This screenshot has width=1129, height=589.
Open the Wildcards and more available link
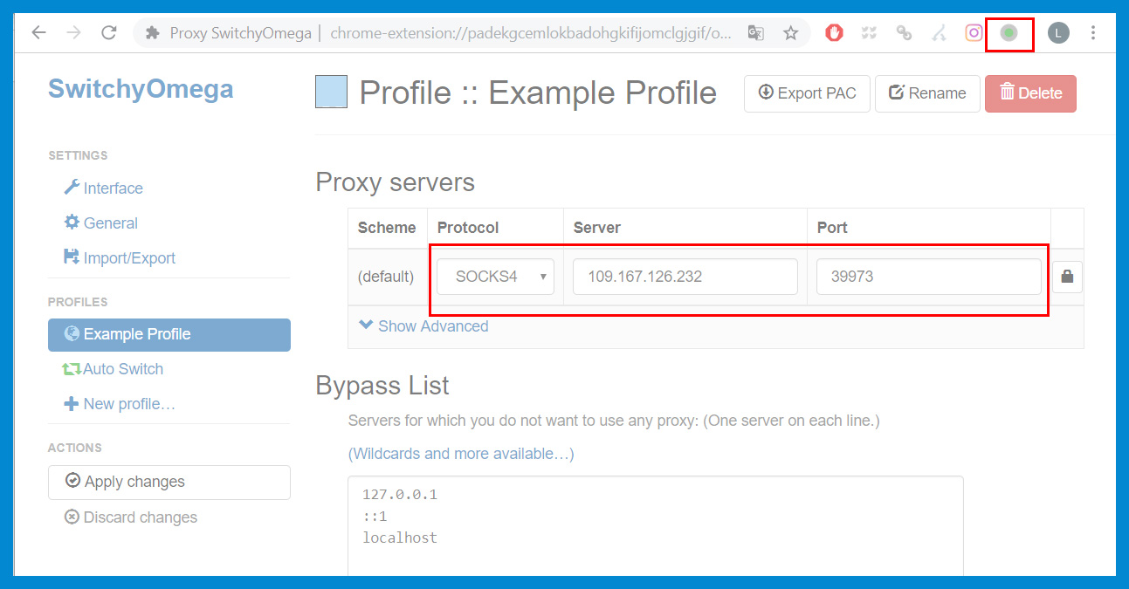pos(461,454)
